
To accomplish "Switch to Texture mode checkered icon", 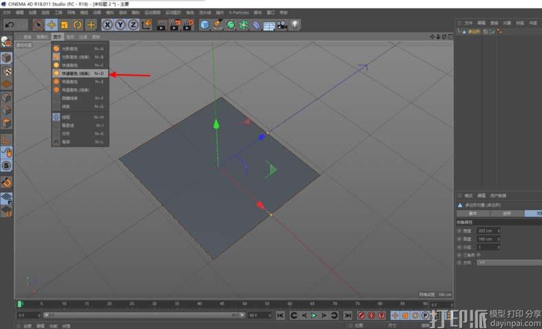I will [x=6, y=72].
